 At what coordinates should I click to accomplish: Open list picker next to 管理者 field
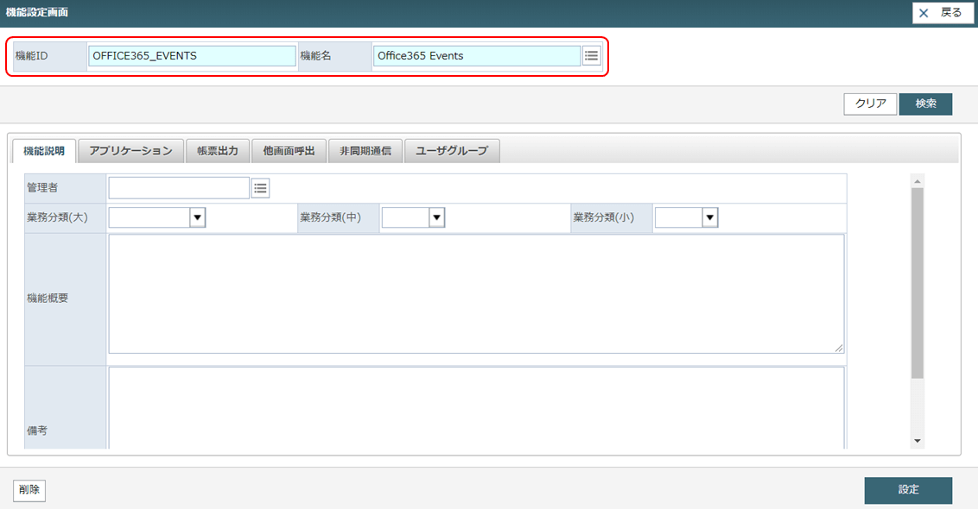pyautogui.click(x=261, y=188)
